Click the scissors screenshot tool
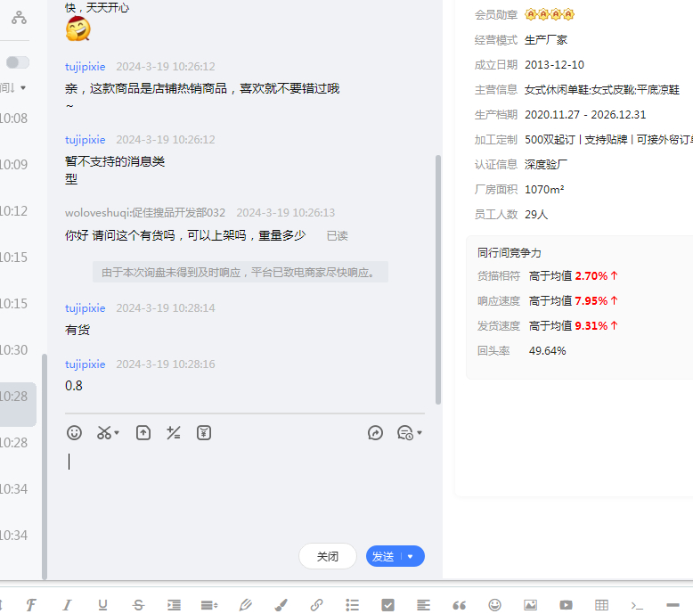Image resolution: width=693 pixels, height=614 pixels. coord(104,433)
